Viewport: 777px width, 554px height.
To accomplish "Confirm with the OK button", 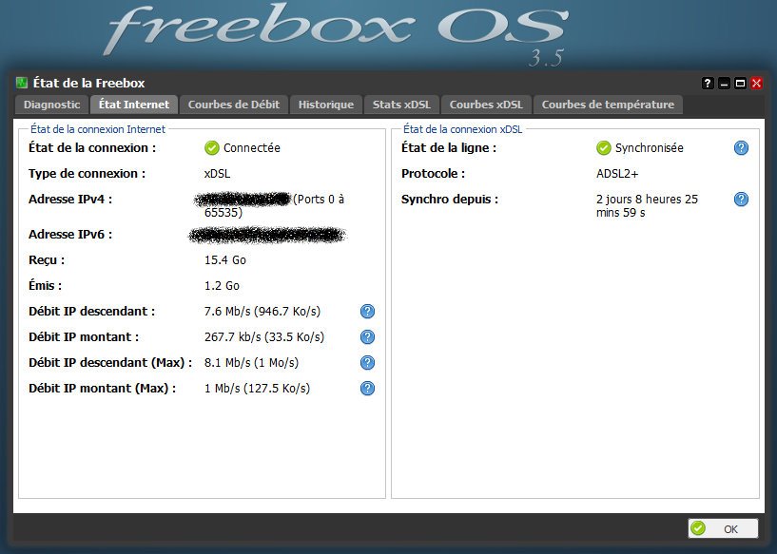I will tap(723, 528).
